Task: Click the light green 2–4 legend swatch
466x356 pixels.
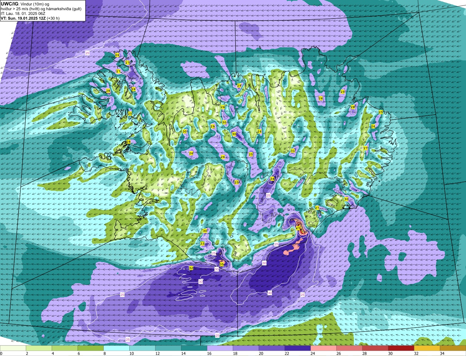Action: [x=39, y=348]
